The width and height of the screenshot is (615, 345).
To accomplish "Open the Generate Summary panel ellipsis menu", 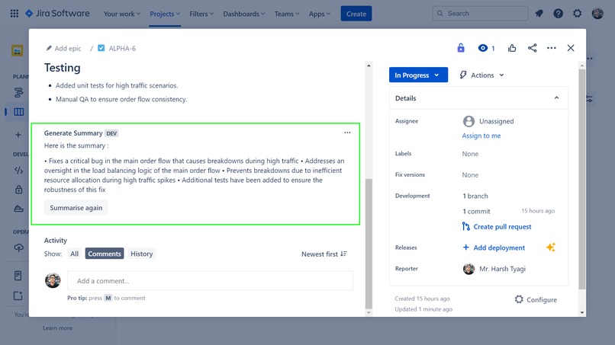I will click(x=347, y=133).
